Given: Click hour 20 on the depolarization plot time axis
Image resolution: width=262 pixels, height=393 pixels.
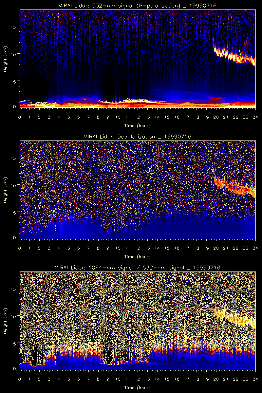Looking at the screenshot, I should tap(216, 248).
